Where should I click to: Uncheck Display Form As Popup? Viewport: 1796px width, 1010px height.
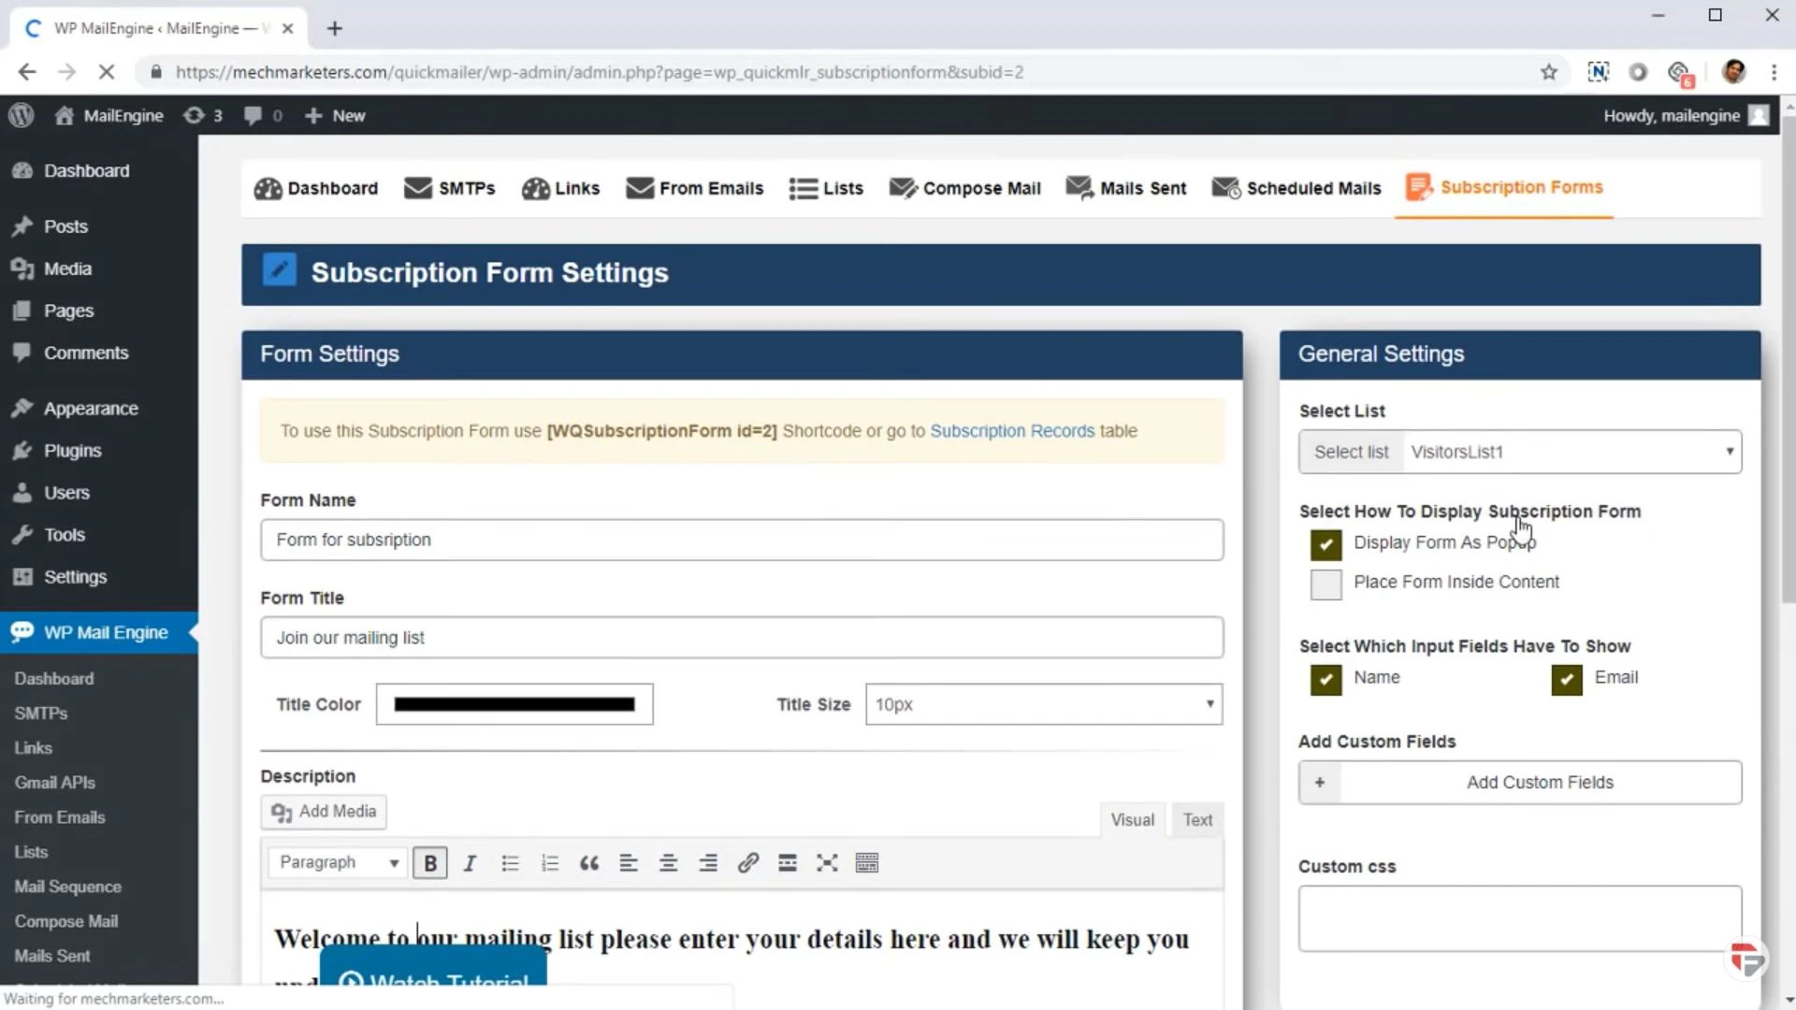coord(1324,544)
